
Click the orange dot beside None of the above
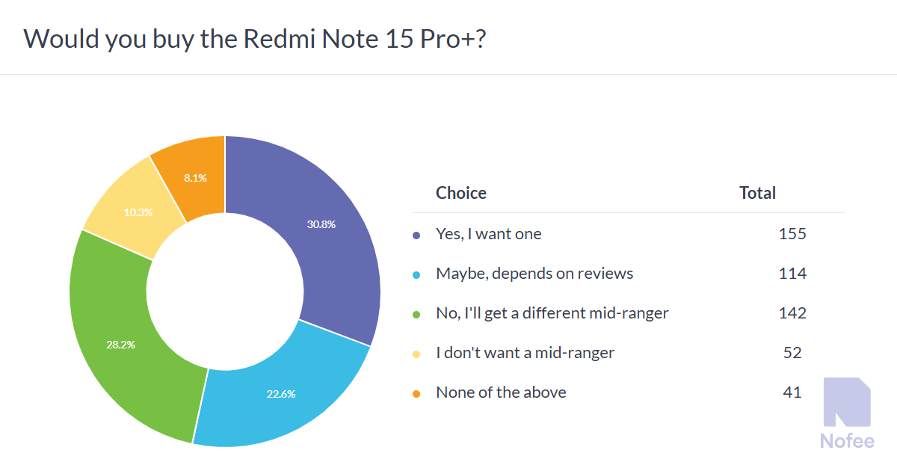[x=417, y=393]
